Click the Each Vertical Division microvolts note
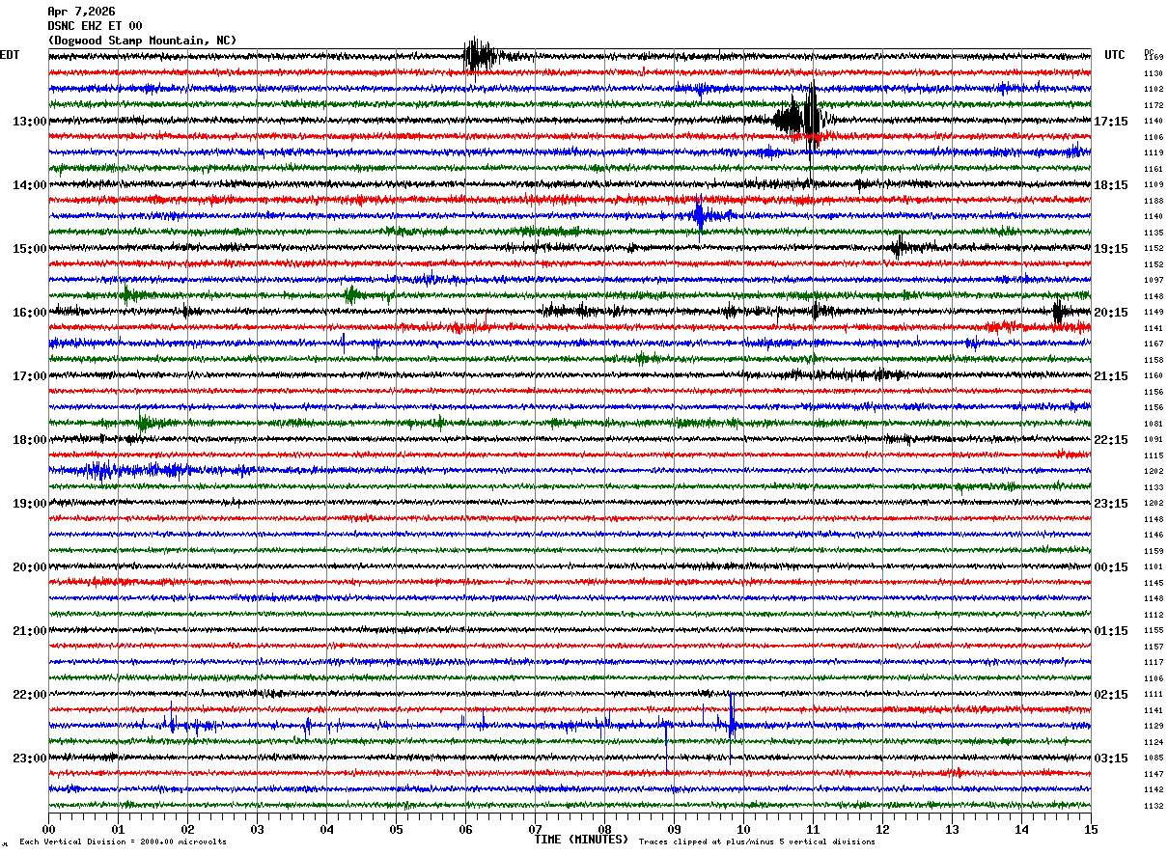1168x855 pixels. pyautogui.click(x=123, y=841)
